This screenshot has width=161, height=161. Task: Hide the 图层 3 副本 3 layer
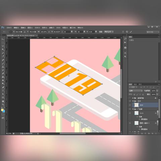pyautogui.click(x=130, y=123)
